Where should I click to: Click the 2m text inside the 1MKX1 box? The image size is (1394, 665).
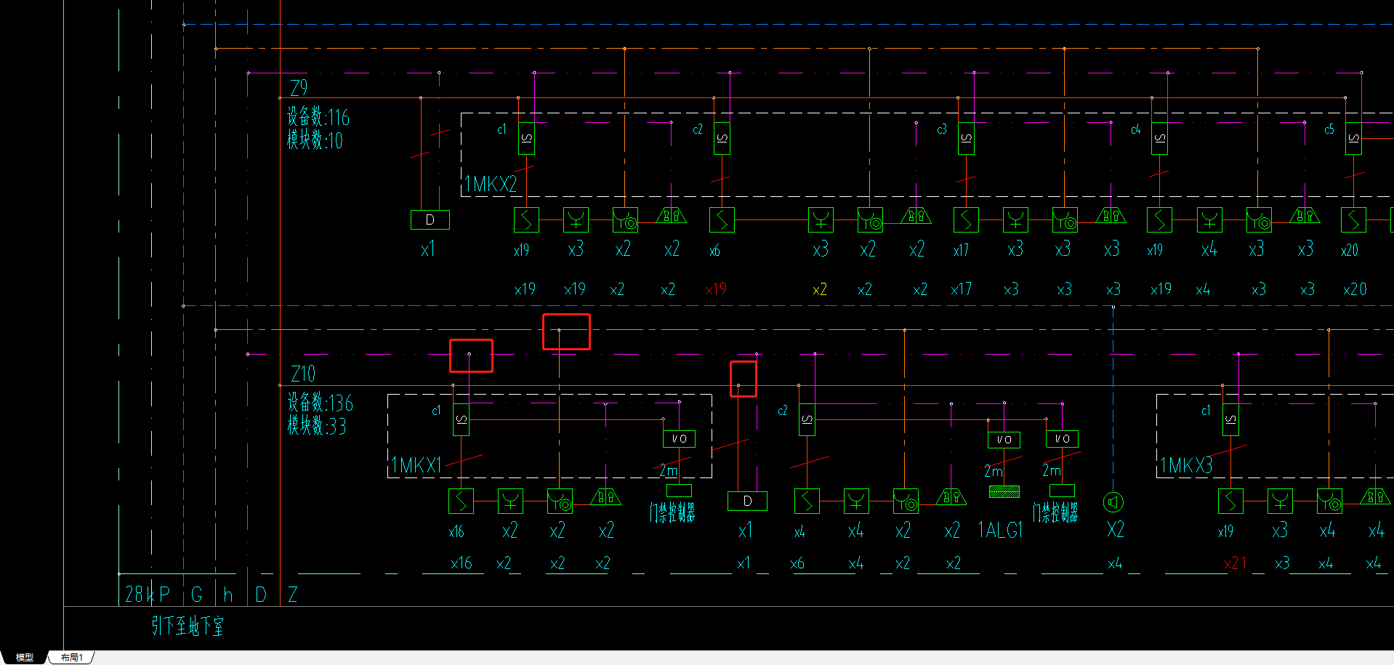point(668,471)
